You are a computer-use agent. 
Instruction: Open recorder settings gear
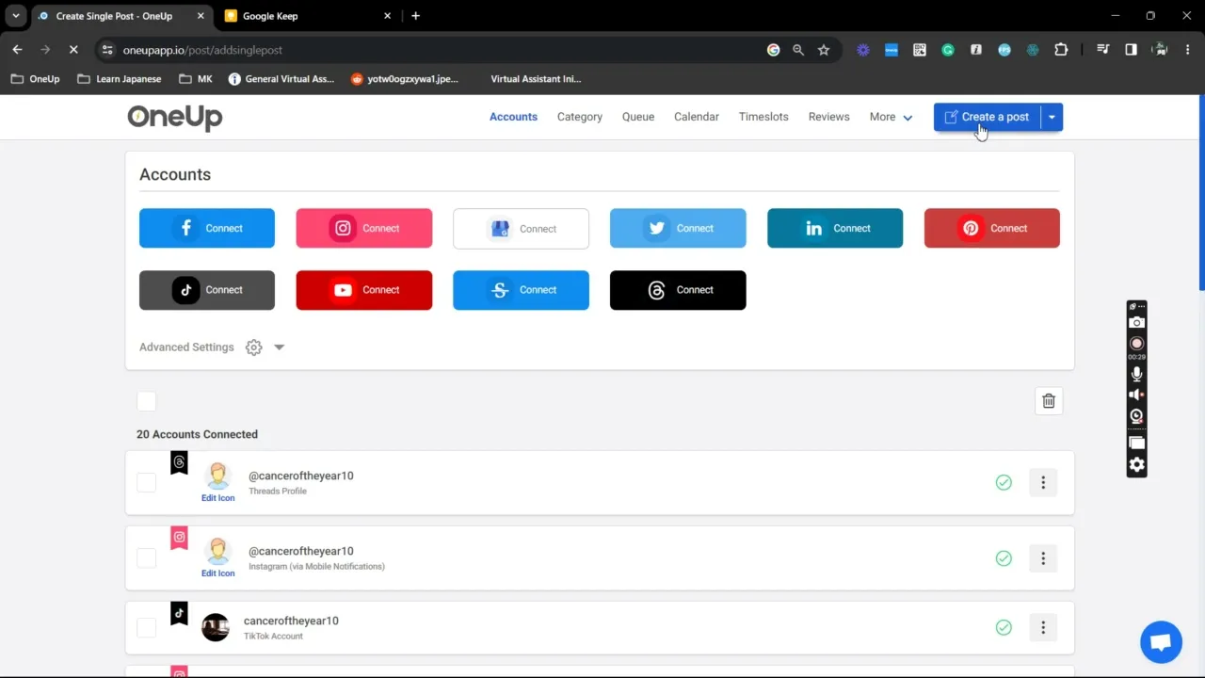(x=1136, y=464)
